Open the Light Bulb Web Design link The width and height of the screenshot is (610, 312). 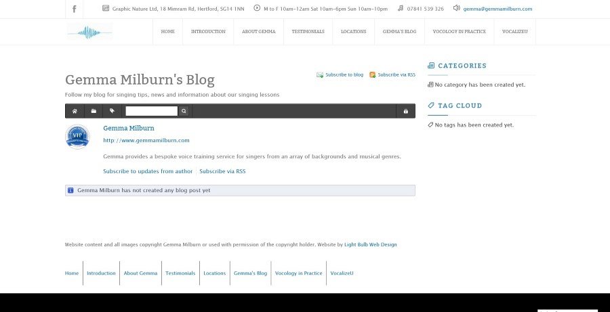pyautogui.click(x=370, y=244)
